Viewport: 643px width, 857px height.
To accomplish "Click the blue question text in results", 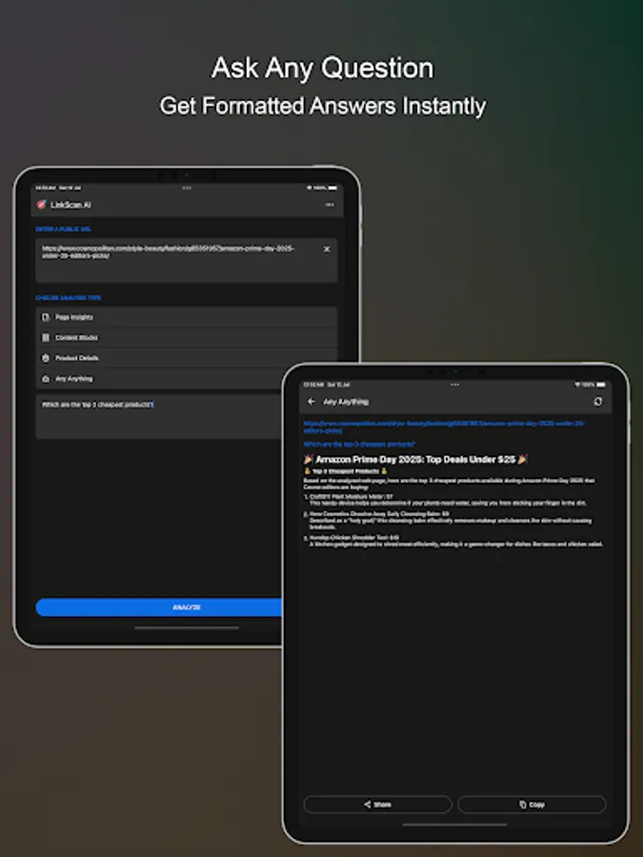I will coord(359,444).
